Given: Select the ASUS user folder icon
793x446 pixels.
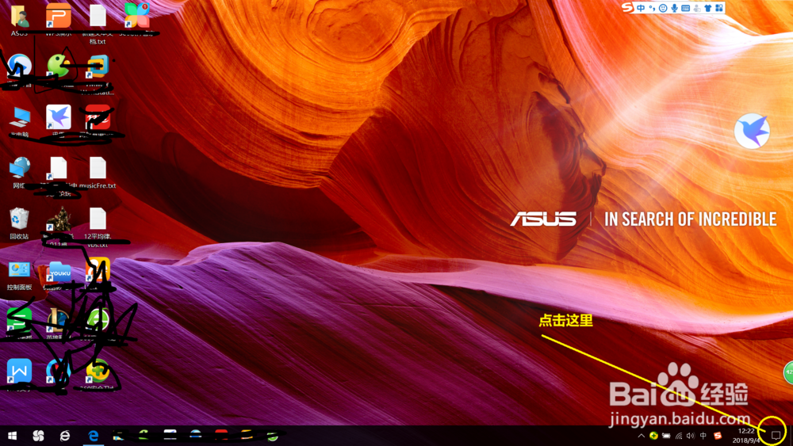Looking at the screenshot, I should [x=19, y=21].
